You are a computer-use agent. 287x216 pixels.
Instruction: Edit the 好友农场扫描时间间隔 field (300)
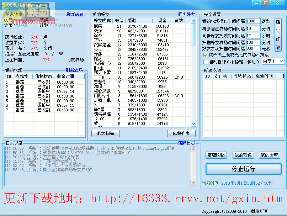coord(253,48)
